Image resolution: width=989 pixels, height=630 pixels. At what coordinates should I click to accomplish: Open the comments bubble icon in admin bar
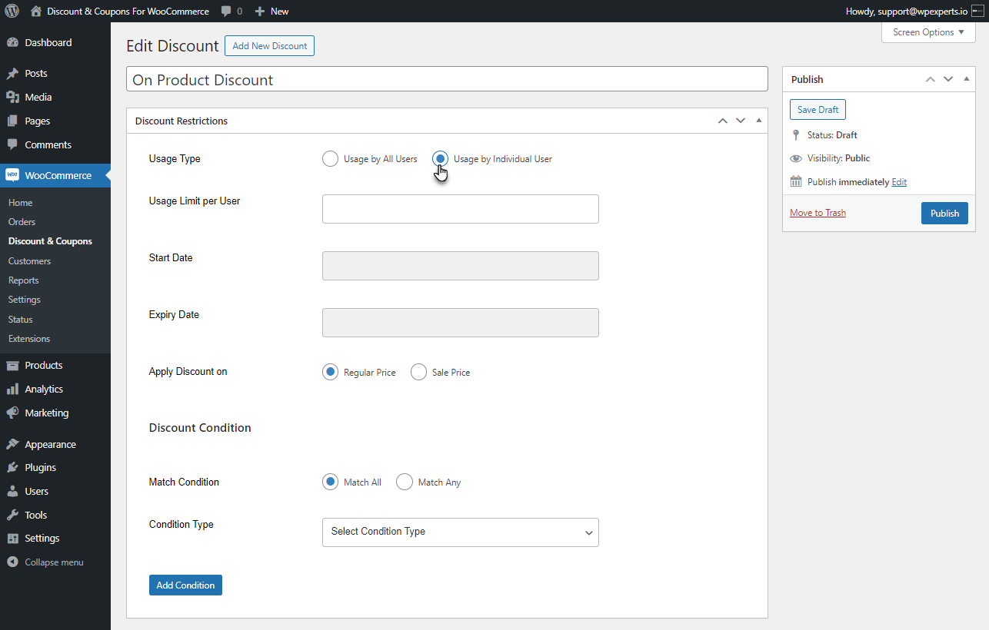pos(226,12)
